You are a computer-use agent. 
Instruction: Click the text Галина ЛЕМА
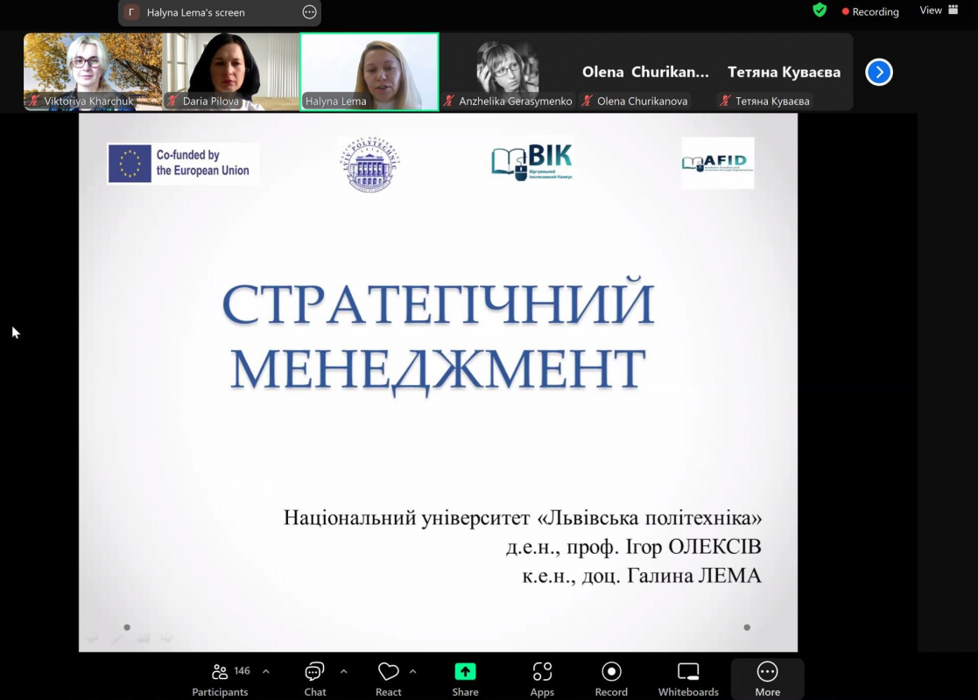coord(693,576)
